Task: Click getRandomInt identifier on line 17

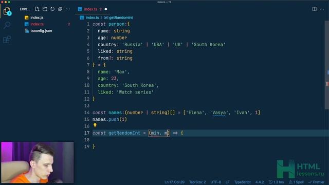Action: 124,133
